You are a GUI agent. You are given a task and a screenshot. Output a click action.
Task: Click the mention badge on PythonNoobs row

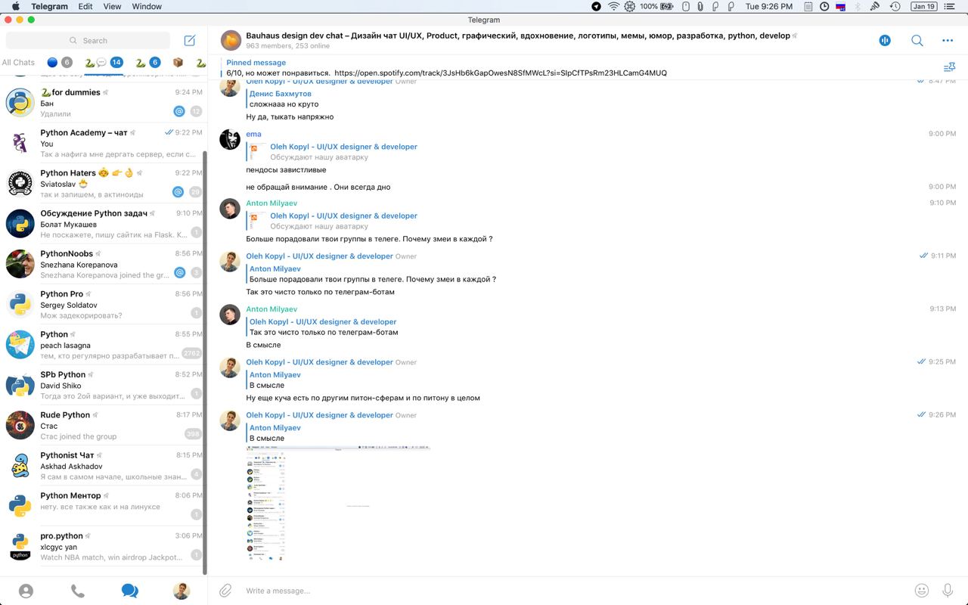(179, 272)
